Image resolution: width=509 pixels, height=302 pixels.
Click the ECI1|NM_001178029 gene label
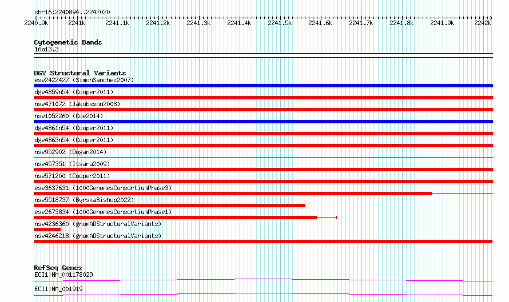pos(63,275)
